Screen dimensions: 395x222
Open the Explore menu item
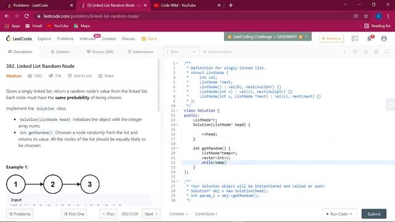pyautogui.click(x=44, y=38)
